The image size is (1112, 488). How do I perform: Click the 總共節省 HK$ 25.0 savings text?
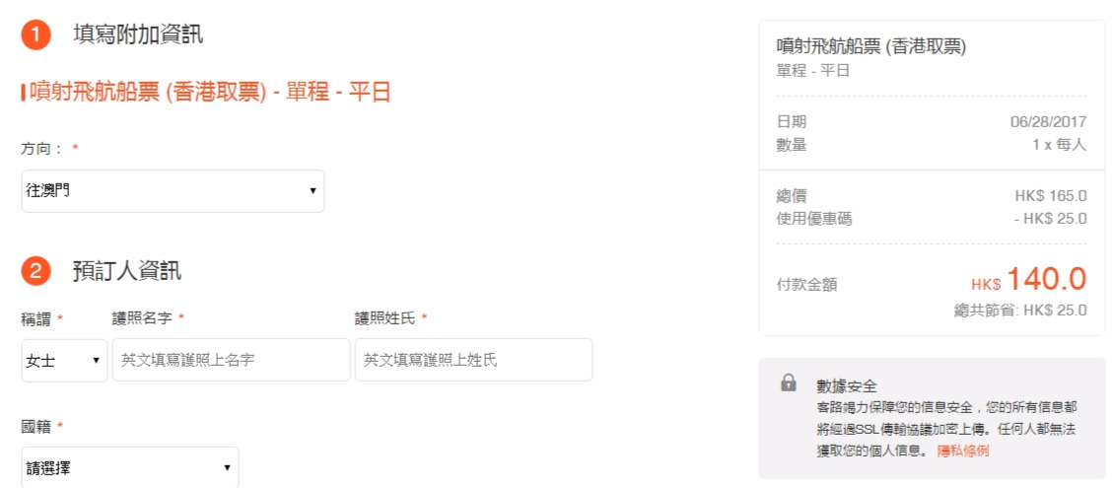pos(1015,310)
